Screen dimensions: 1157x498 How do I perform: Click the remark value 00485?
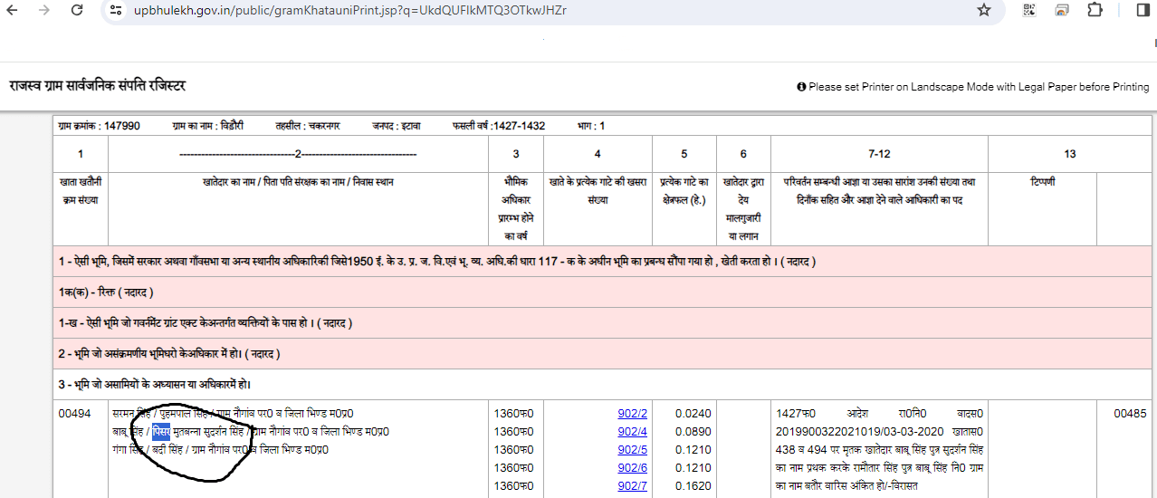(1130, 414)
